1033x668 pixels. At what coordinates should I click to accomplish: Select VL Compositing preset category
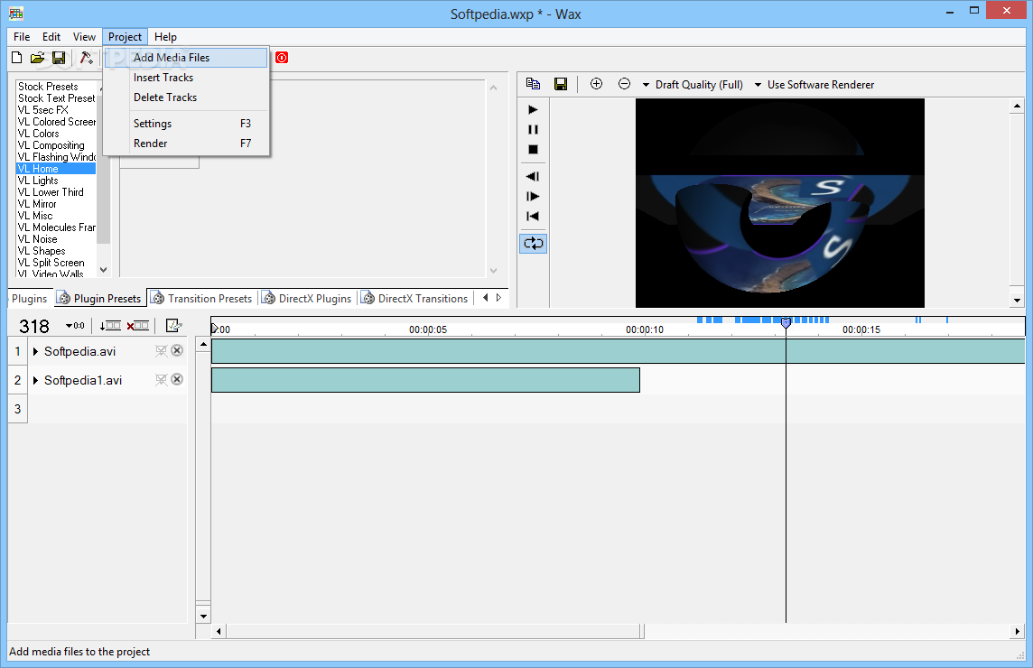coord(55,145)
